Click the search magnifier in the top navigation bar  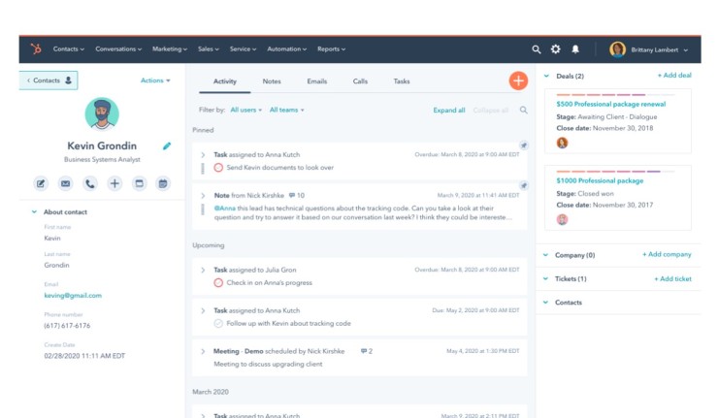[537, 48]
